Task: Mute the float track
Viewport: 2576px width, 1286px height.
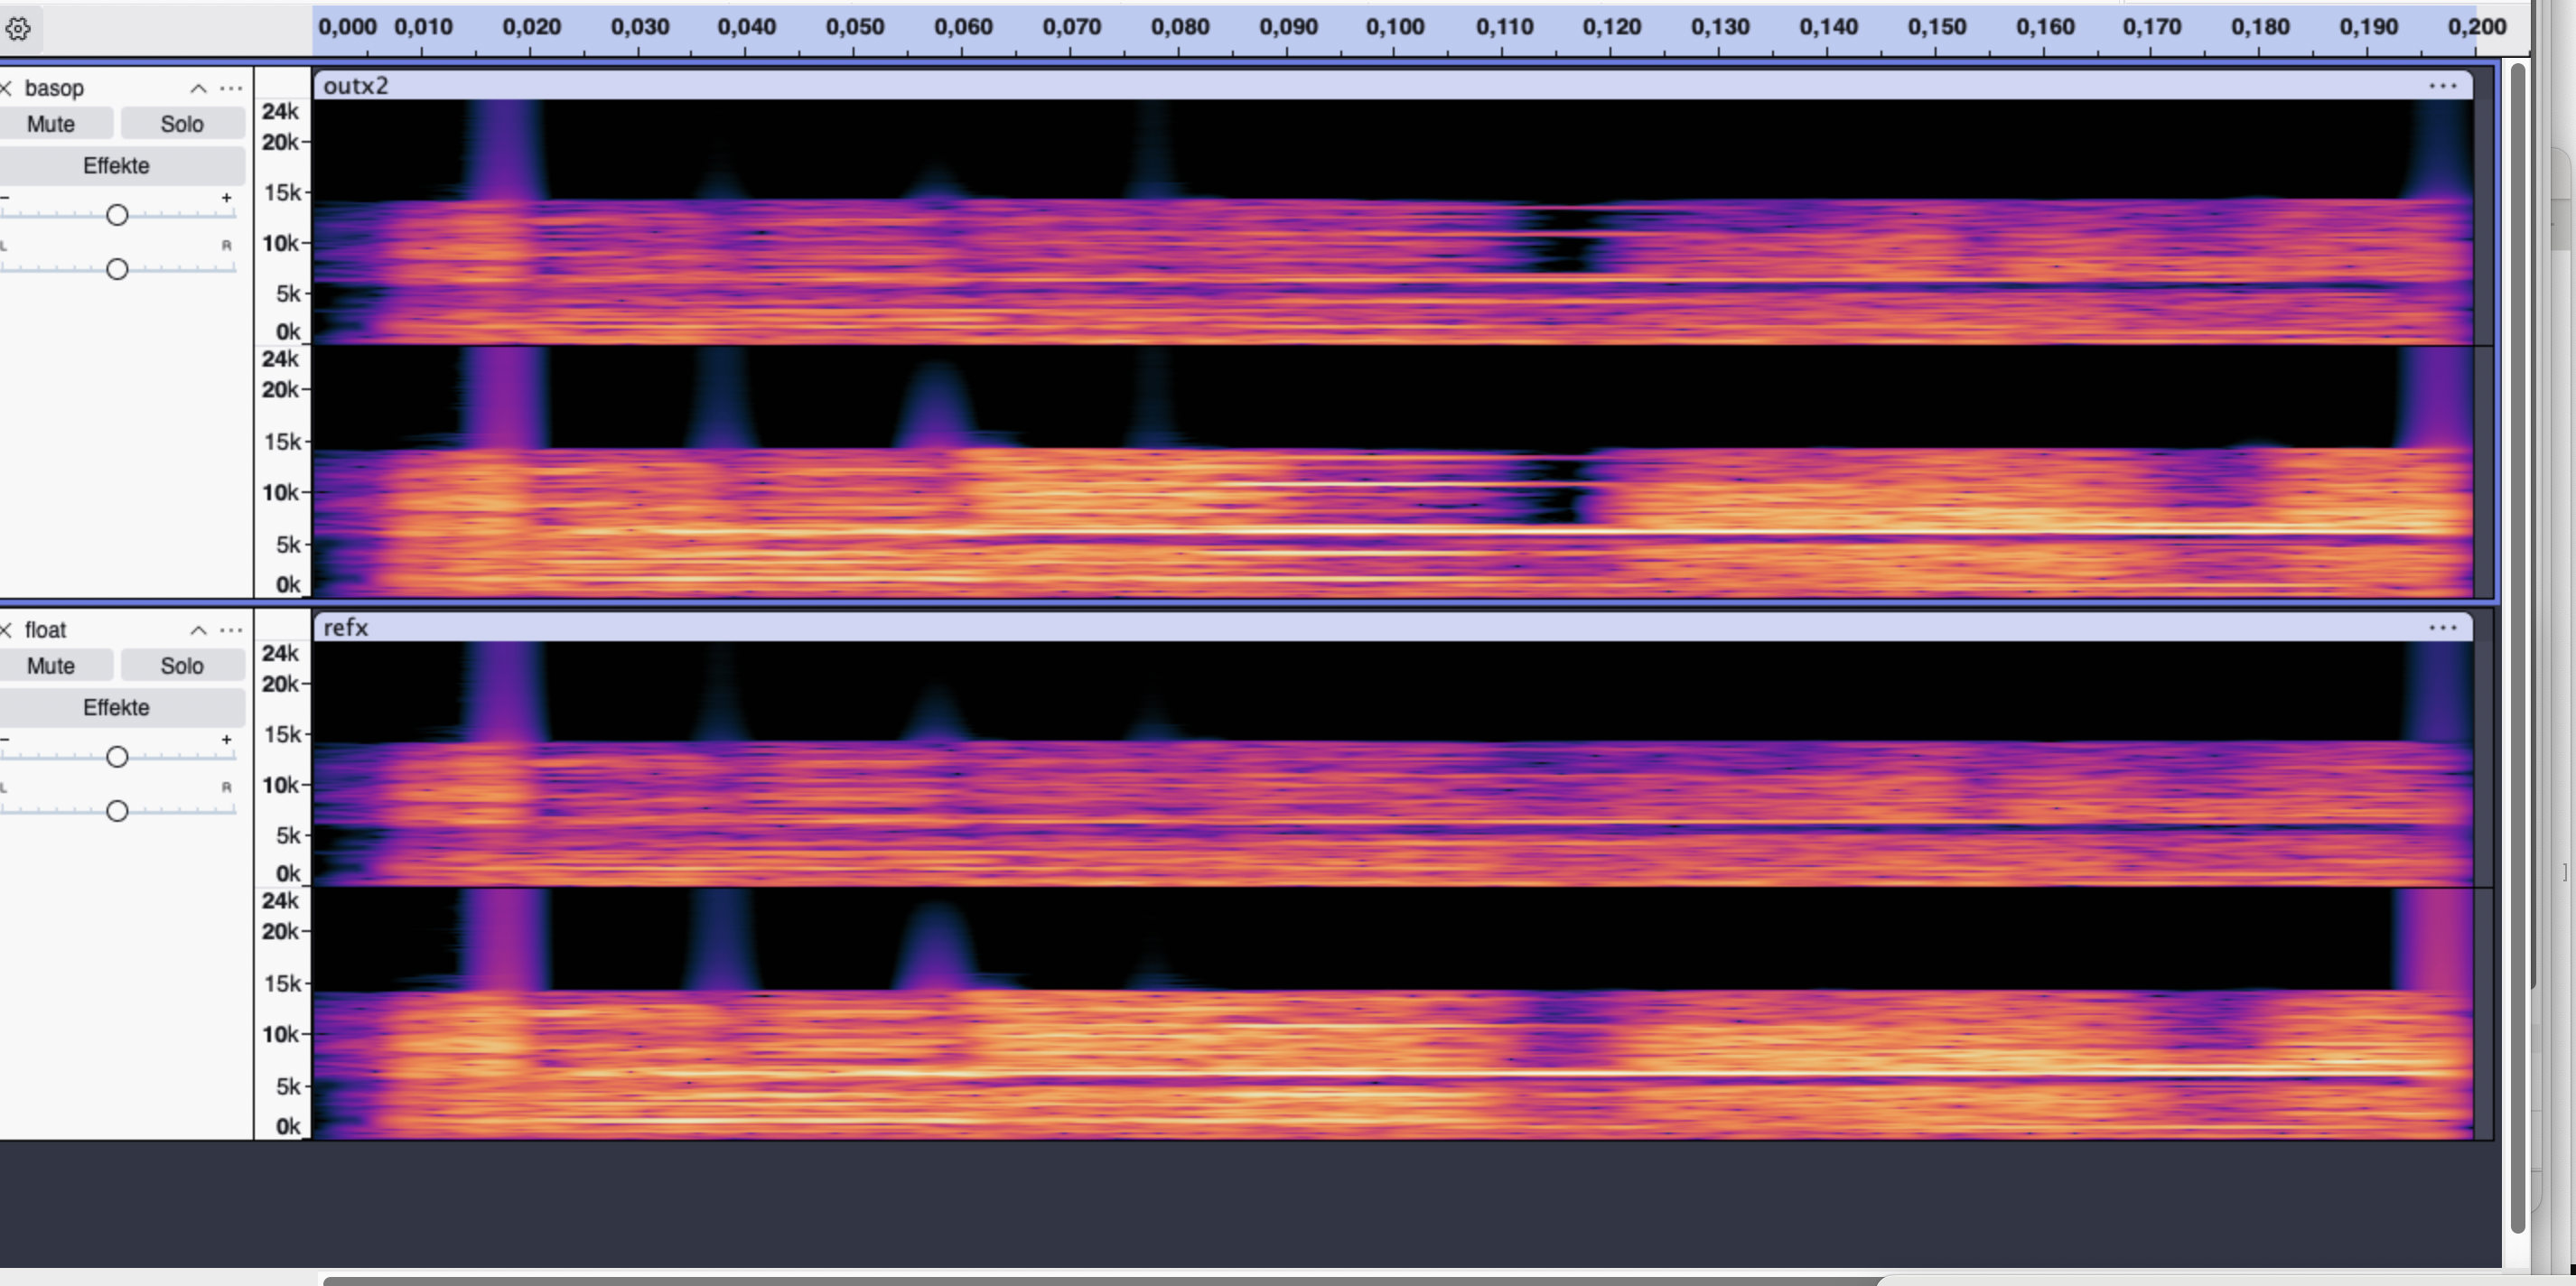Action: [x=51, y=666]
